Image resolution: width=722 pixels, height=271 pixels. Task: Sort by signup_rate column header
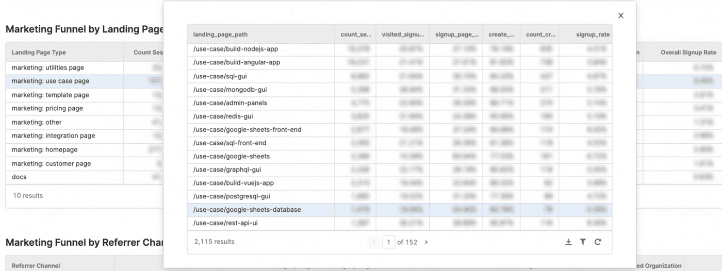tap(593, 35)
